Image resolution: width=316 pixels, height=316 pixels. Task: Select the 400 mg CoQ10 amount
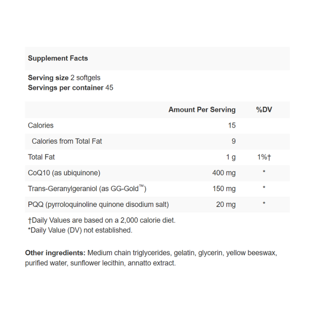pyautogui.click(x=224, y=173)
